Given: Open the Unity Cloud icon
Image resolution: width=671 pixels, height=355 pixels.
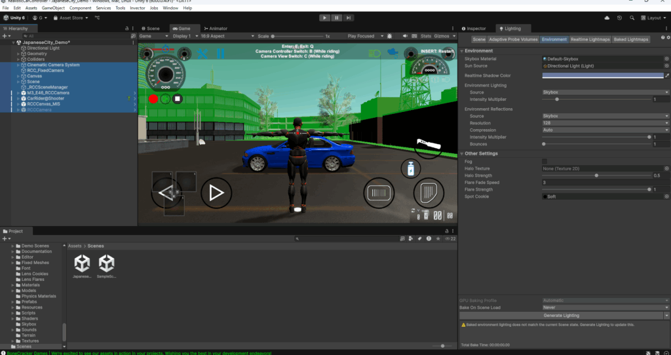Looking at the screenshot, I should click(607, 18).
